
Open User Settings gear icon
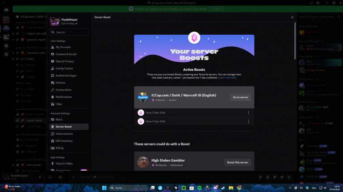click(60, 177)
